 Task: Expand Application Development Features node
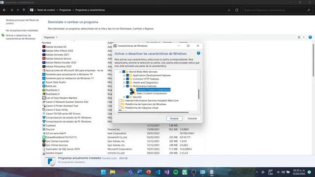tap(124, 75)
